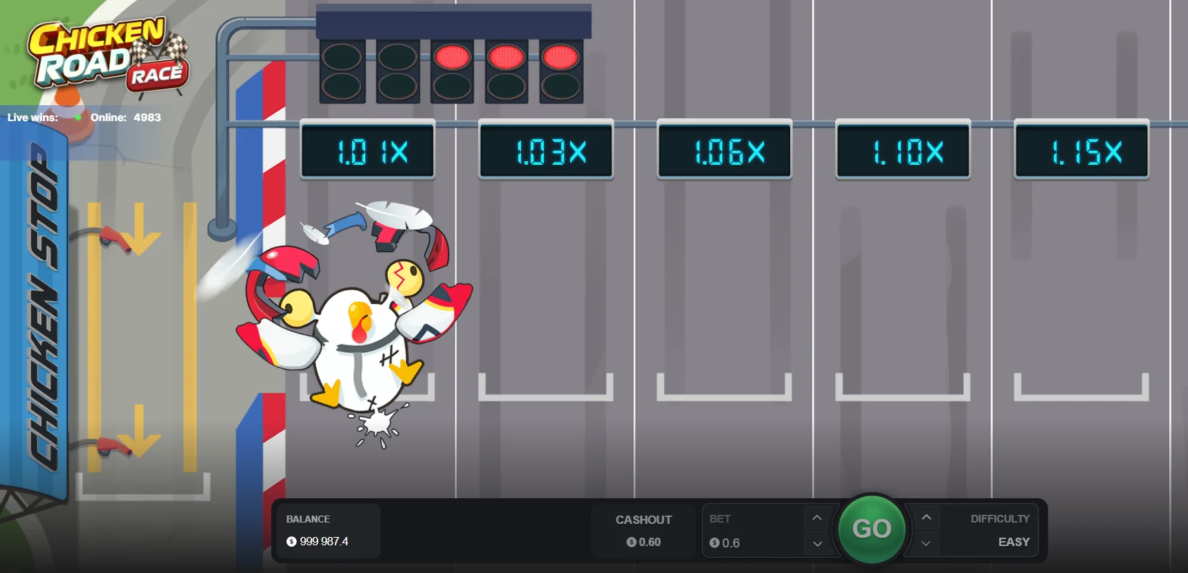Viewport: 1188px width, 573px height.
Task: Select the 1.01X multiplier panel
Action: tap(367, 149)
